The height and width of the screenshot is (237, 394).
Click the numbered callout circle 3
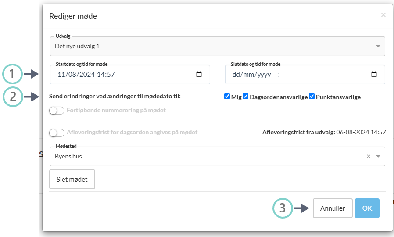(x=283, y=208)
